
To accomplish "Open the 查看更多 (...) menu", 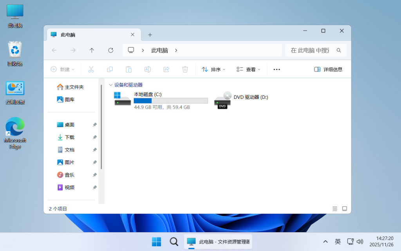I will point(276,69).
